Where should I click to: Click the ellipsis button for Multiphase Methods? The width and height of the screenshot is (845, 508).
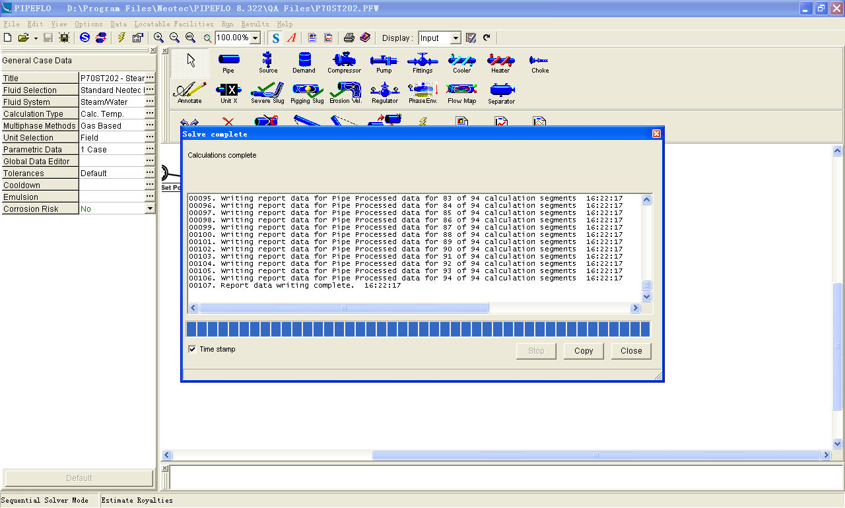point(150,125)
